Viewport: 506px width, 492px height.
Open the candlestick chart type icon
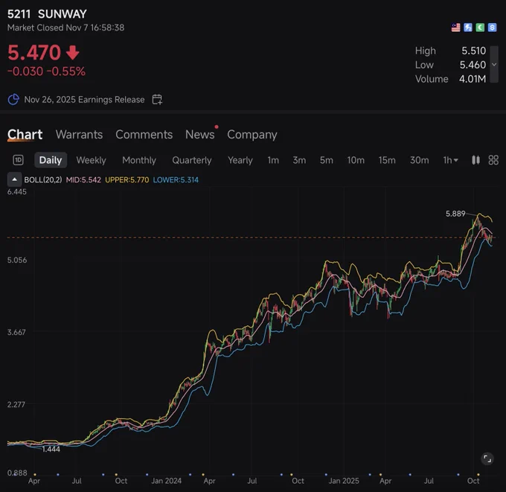(475, 160)
